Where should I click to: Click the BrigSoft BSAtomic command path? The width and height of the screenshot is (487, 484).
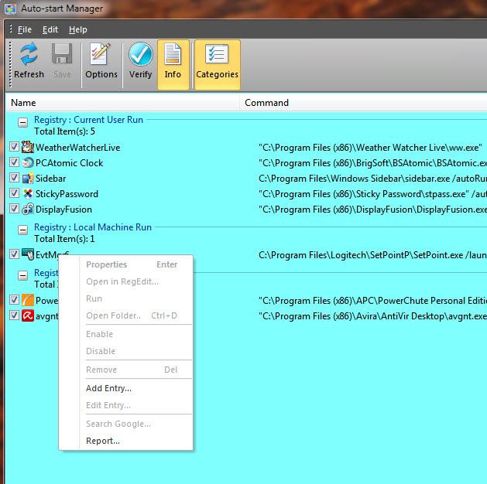click(372, 163)
